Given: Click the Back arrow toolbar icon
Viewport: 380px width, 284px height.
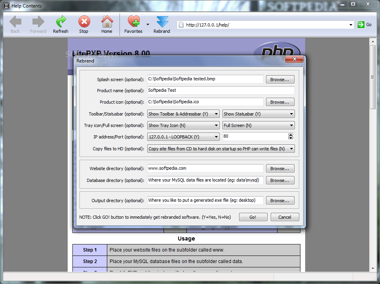Looking at the screenshot, I should [x=15, y=22].
